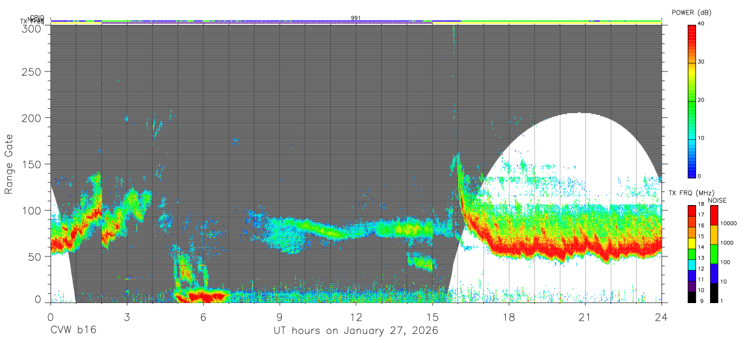Click the 100 tick on Range Gate axis
This screenshot has width=744, height=343.
point(33,210)
